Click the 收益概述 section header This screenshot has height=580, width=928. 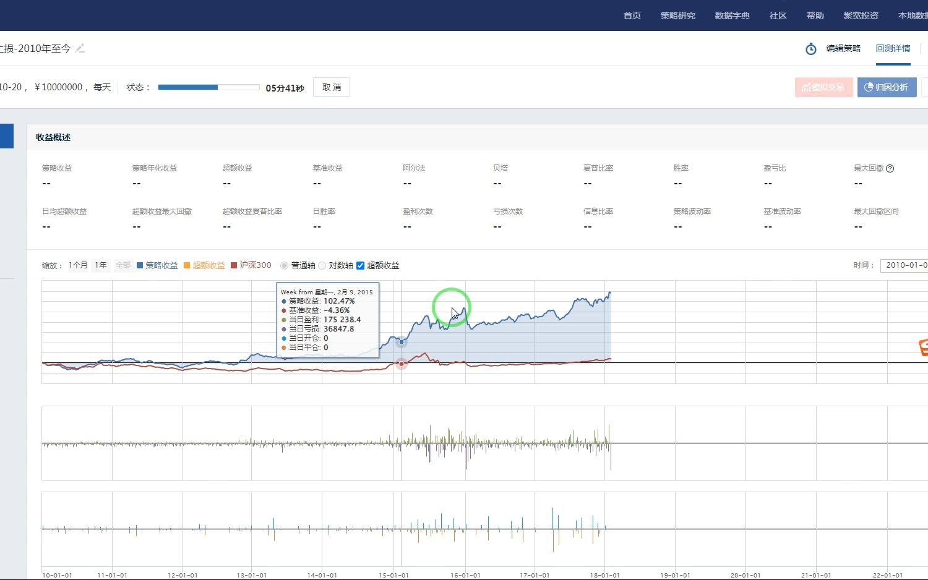[53, 137]
